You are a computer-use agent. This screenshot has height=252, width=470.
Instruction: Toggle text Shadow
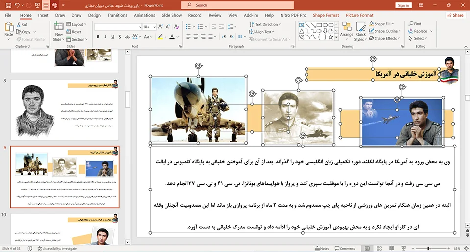(x=119, y=37)
